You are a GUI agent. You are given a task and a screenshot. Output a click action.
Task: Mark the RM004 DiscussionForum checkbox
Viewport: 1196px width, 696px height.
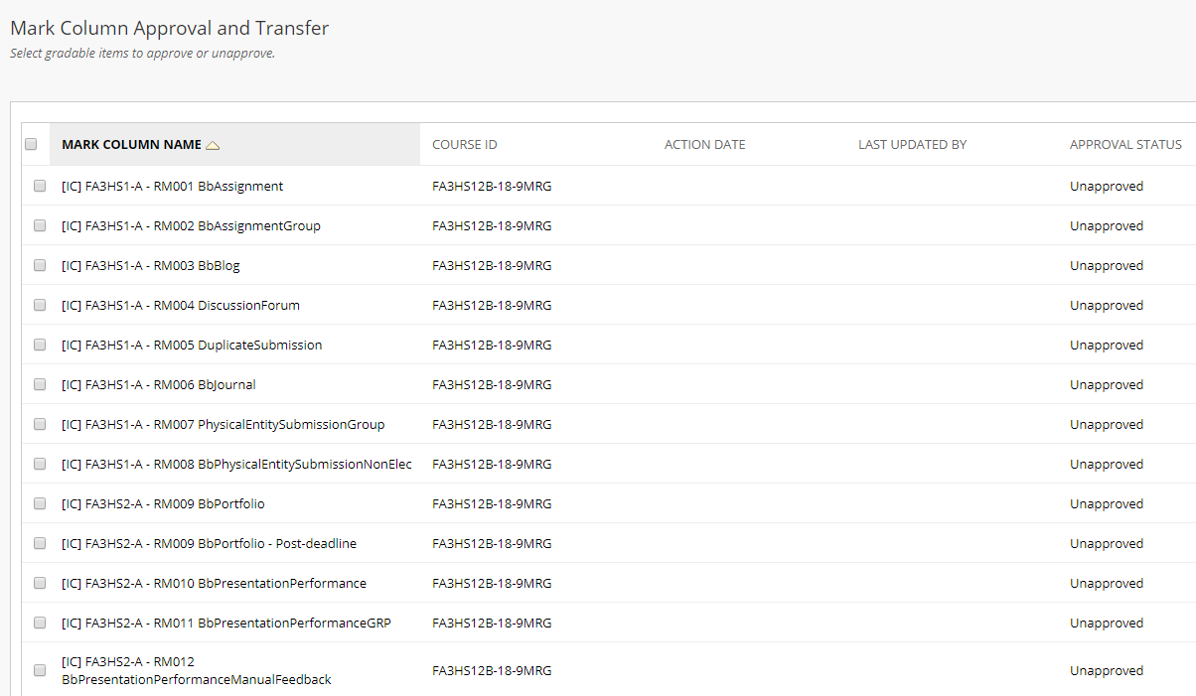pyautogui.click(x=40, y=305)
